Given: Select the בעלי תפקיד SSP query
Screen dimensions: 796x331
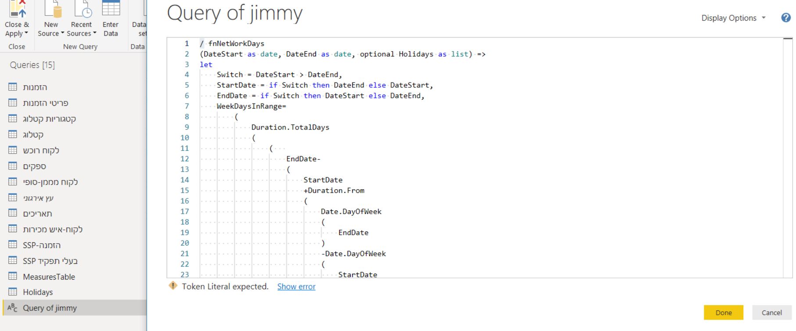Looking at the screenshot, I should [75, 261].
